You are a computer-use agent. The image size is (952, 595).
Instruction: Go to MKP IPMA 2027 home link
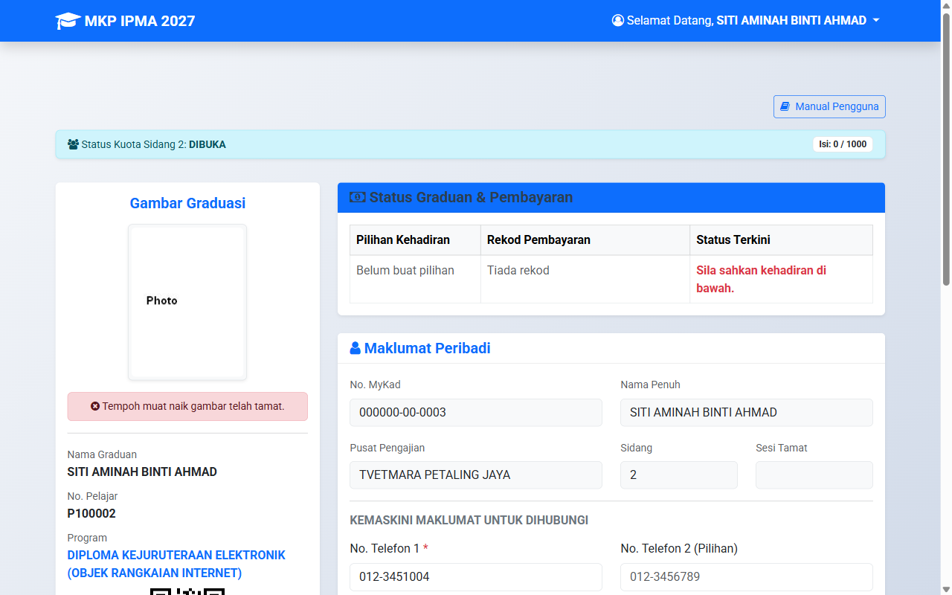pyautogui.click(x=125, y=21)
